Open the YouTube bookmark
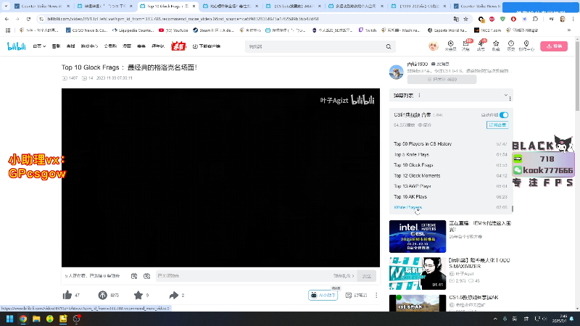The image size is (580, 326). (173, 30)
